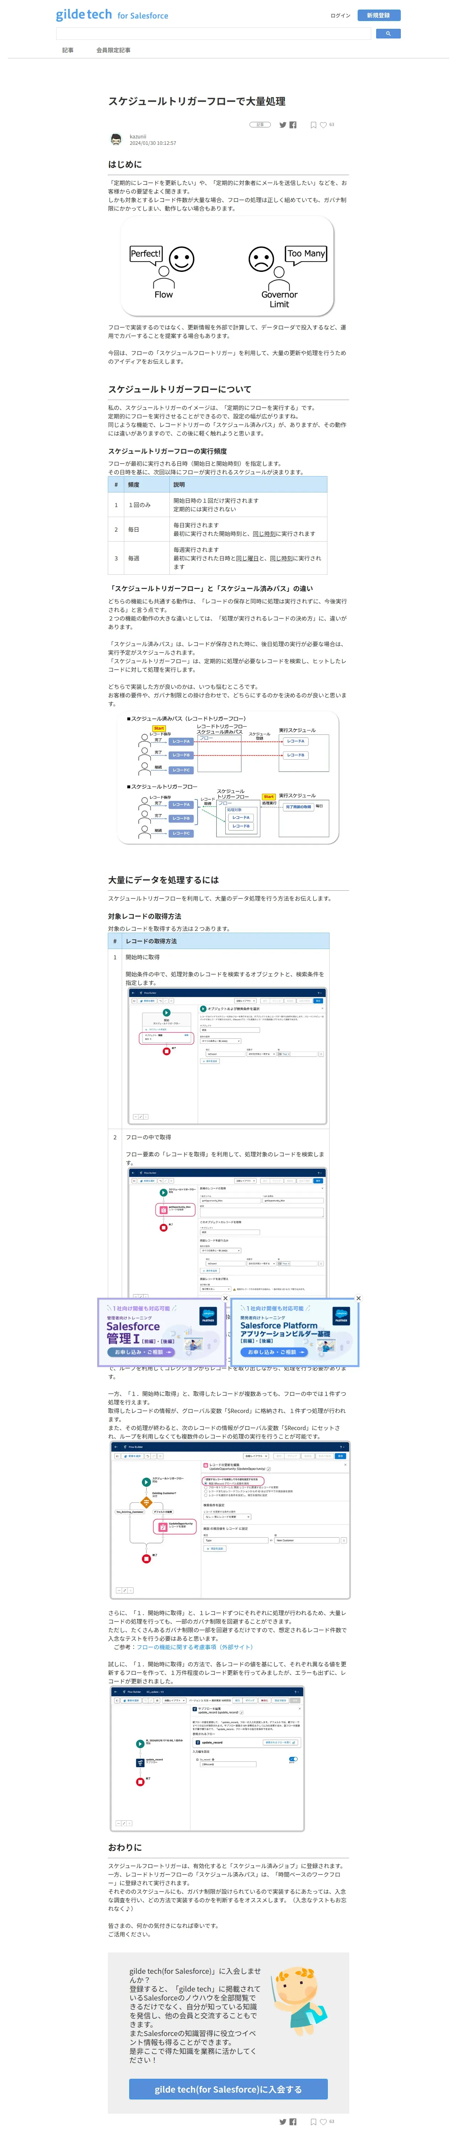
Task: Click the 毎日 frequency table cell
Action: [146, 529]
